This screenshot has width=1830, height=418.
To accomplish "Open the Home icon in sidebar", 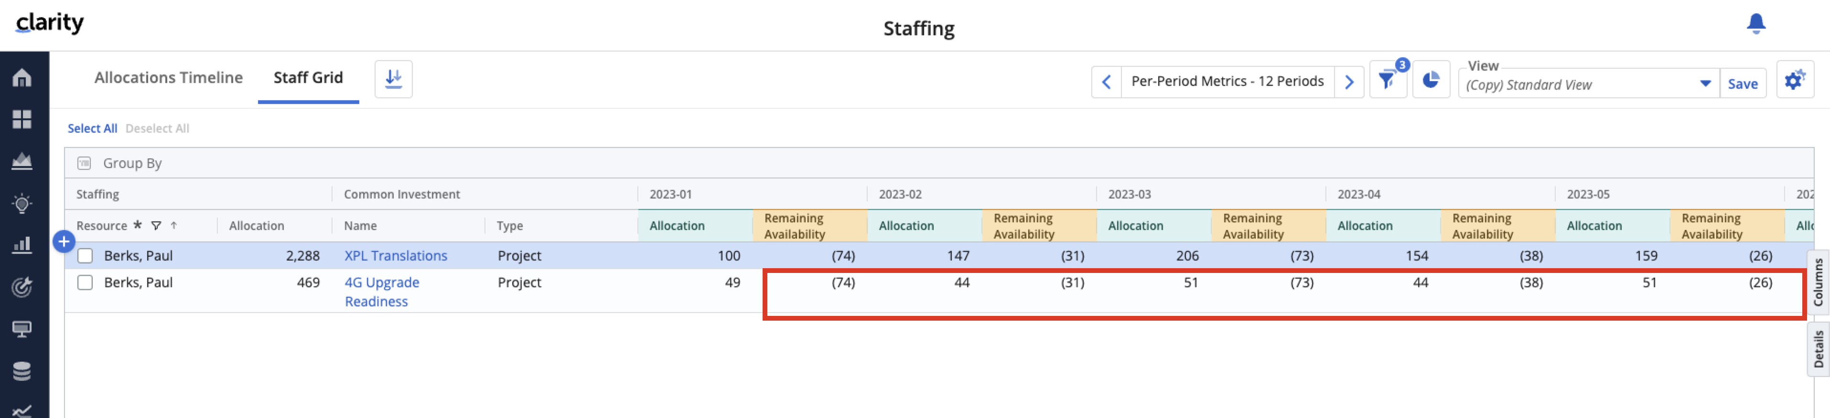I will tap(22, 77).
